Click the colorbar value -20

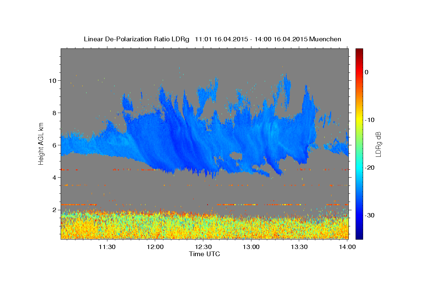click(369, 168)
